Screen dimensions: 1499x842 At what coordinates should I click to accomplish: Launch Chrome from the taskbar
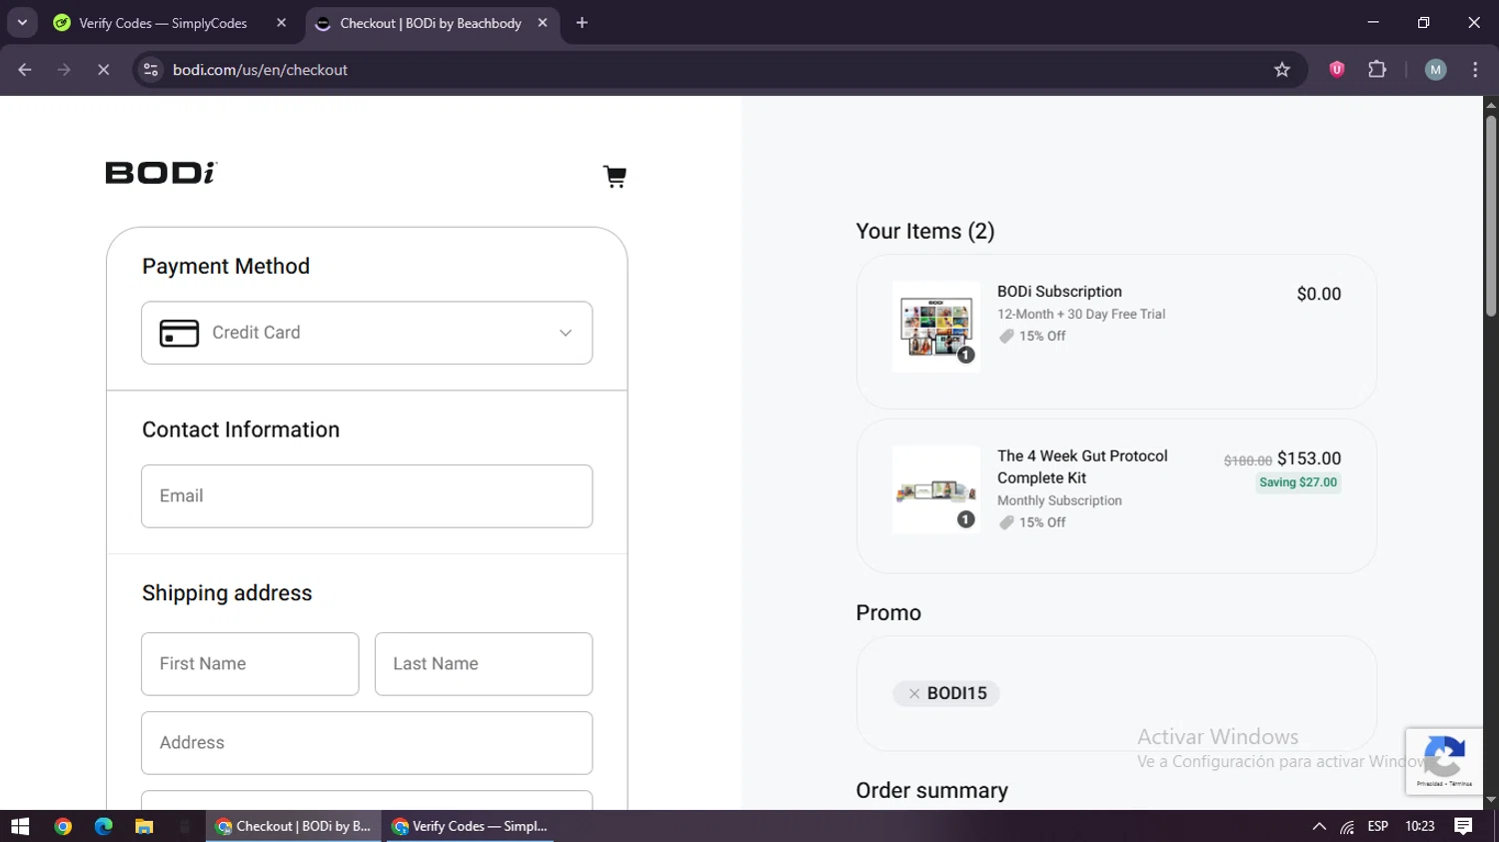63,826
